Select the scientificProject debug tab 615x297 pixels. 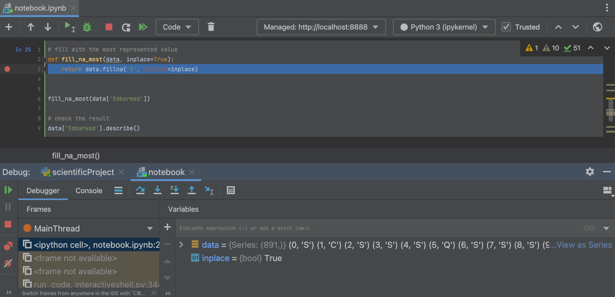pos(83,172)
